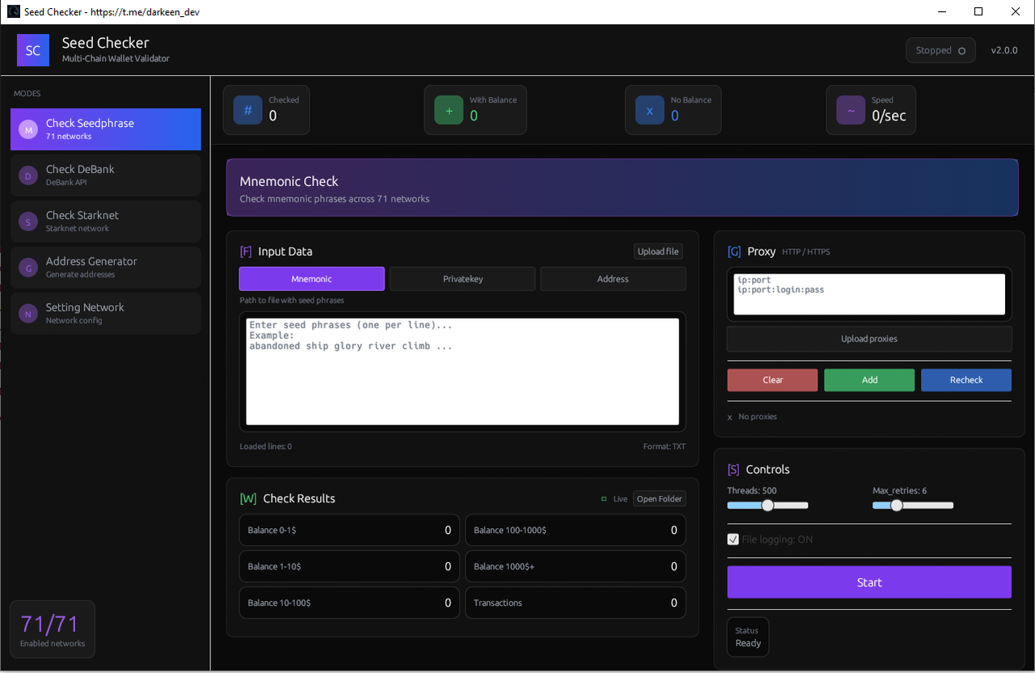This screenshot has width=1035, height=673.
Task: Click Recheck in the Proxy panel
Action: [965, 379]
